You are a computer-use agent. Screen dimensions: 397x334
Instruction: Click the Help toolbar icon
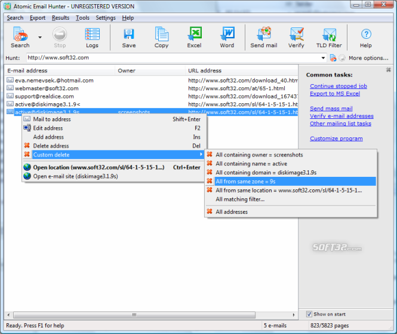(366, 37)
